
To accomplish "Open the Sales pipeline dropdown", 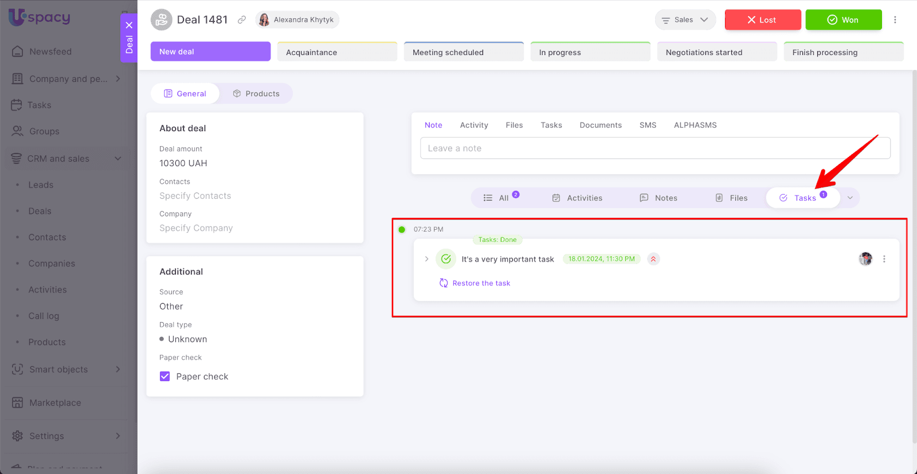I will 685,20.
